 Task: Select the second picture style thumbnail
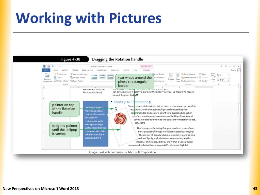point(102,77)
